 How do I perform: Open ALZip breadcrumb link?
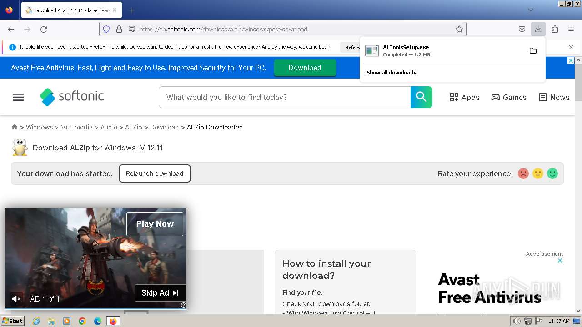point(134,127)
